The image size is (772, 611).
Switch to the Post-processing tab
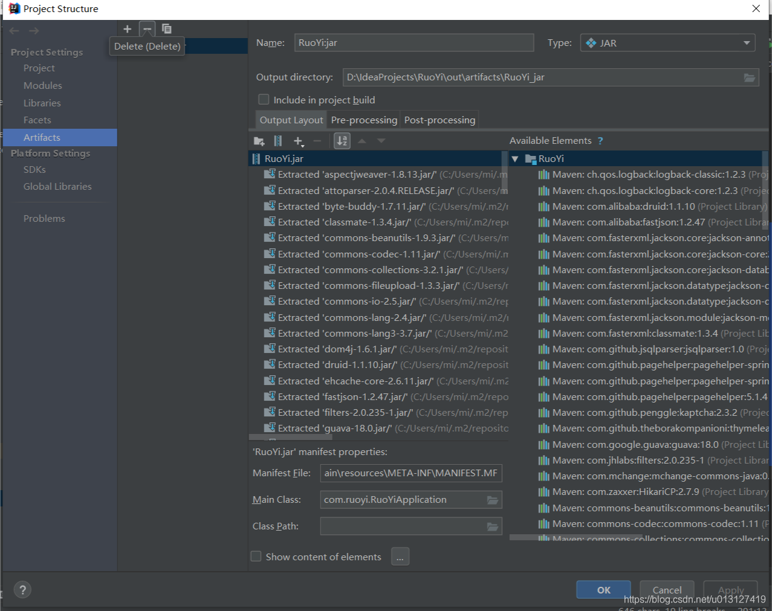pos(440,120)
